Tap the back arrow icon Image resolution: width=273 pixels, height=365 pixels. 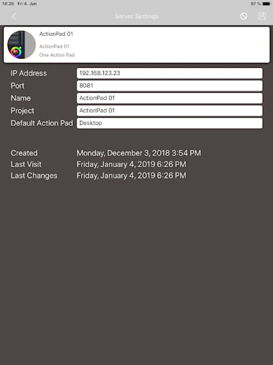14,17
